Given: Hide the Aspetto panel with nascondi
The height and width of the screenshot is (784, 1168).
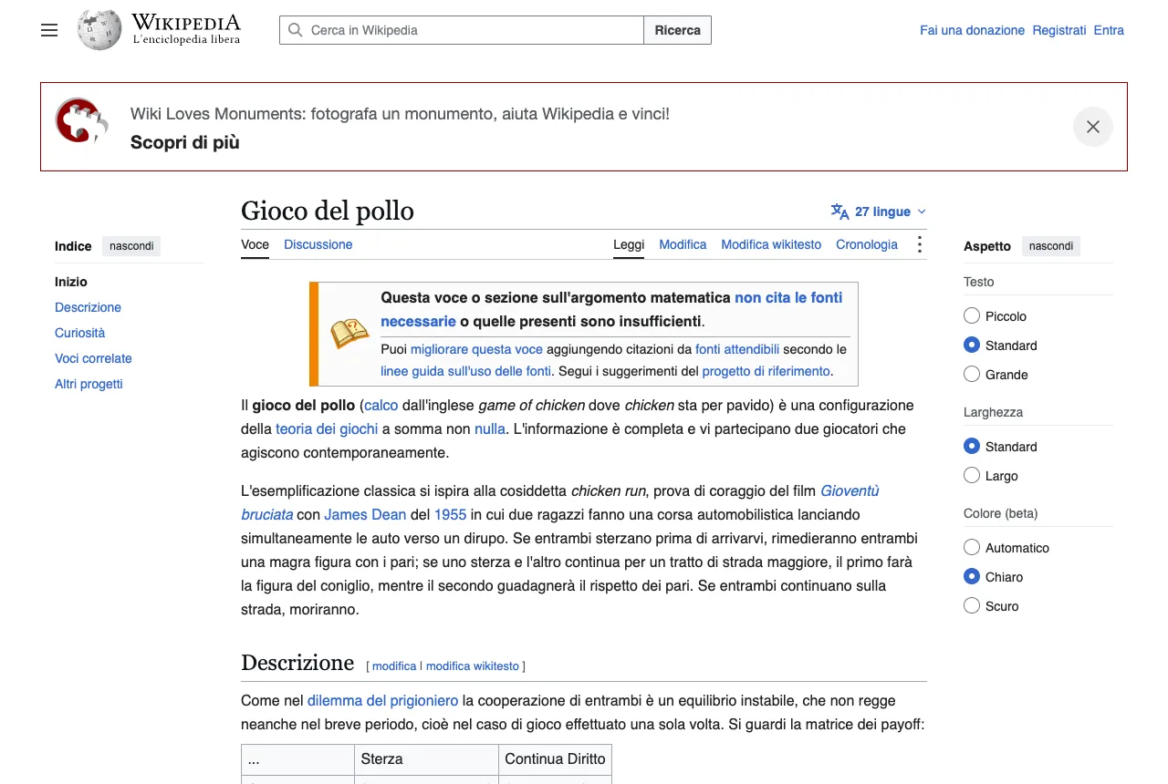Looking at the screenshot, I should coord(1051,246).
